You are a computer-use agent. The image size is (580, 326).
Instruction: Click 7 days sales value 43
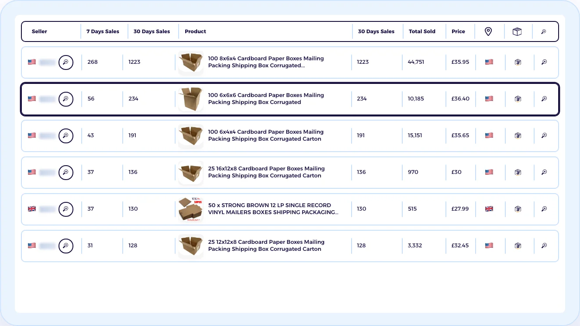pos(90,135)
